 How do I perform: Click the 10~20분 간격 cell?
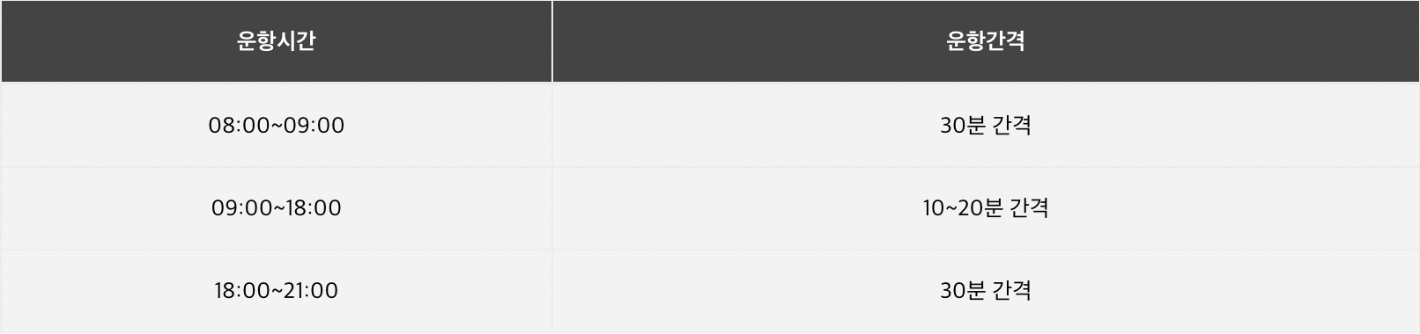pos(986,208)
